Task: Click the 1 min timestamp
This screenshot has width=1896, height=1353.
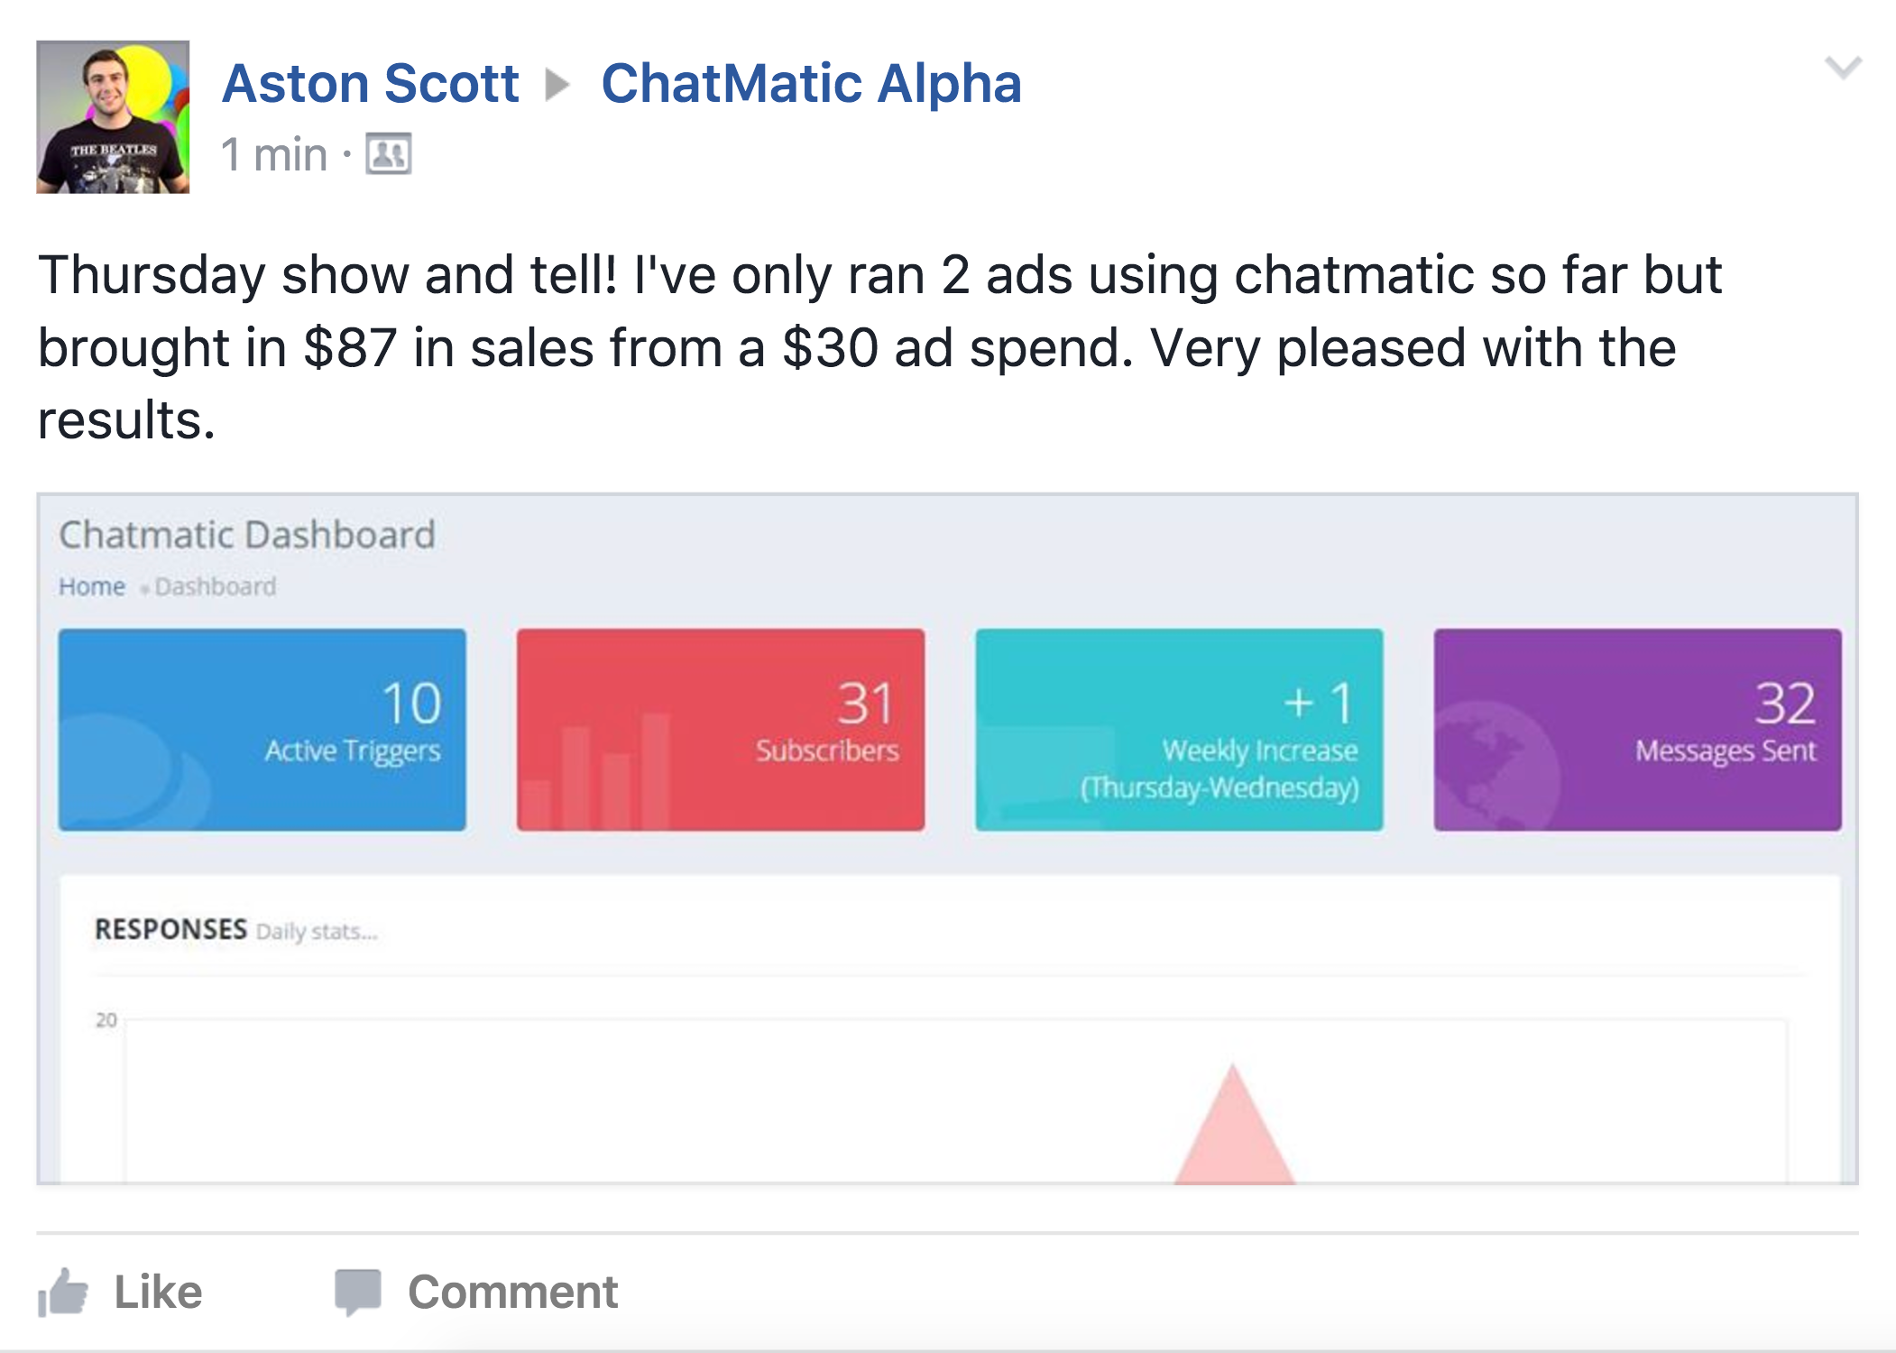Action: [x=274, y=154]
